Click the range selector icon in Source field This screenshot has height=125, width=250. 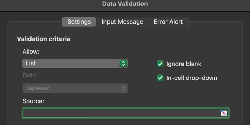tap(223, 113)
